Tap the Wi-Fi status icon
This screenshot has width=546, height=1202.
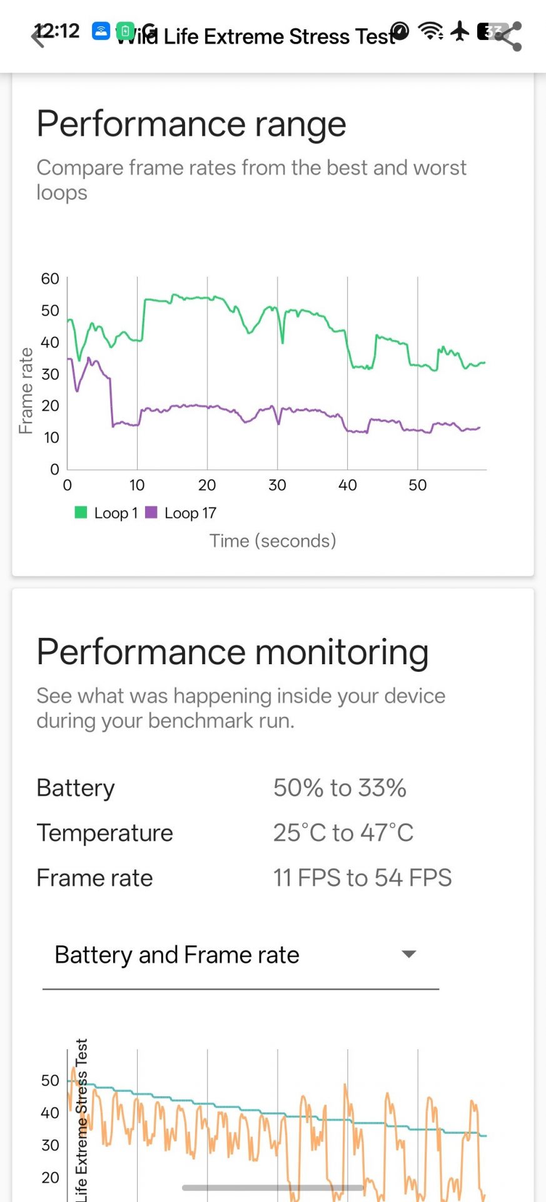click(430, 31)
